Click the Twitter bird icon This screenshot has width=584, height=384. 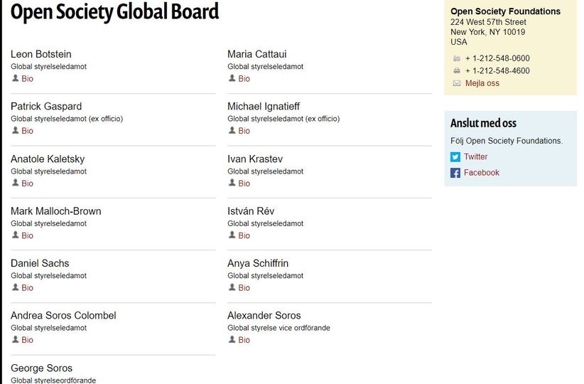(x=455, y=157)
